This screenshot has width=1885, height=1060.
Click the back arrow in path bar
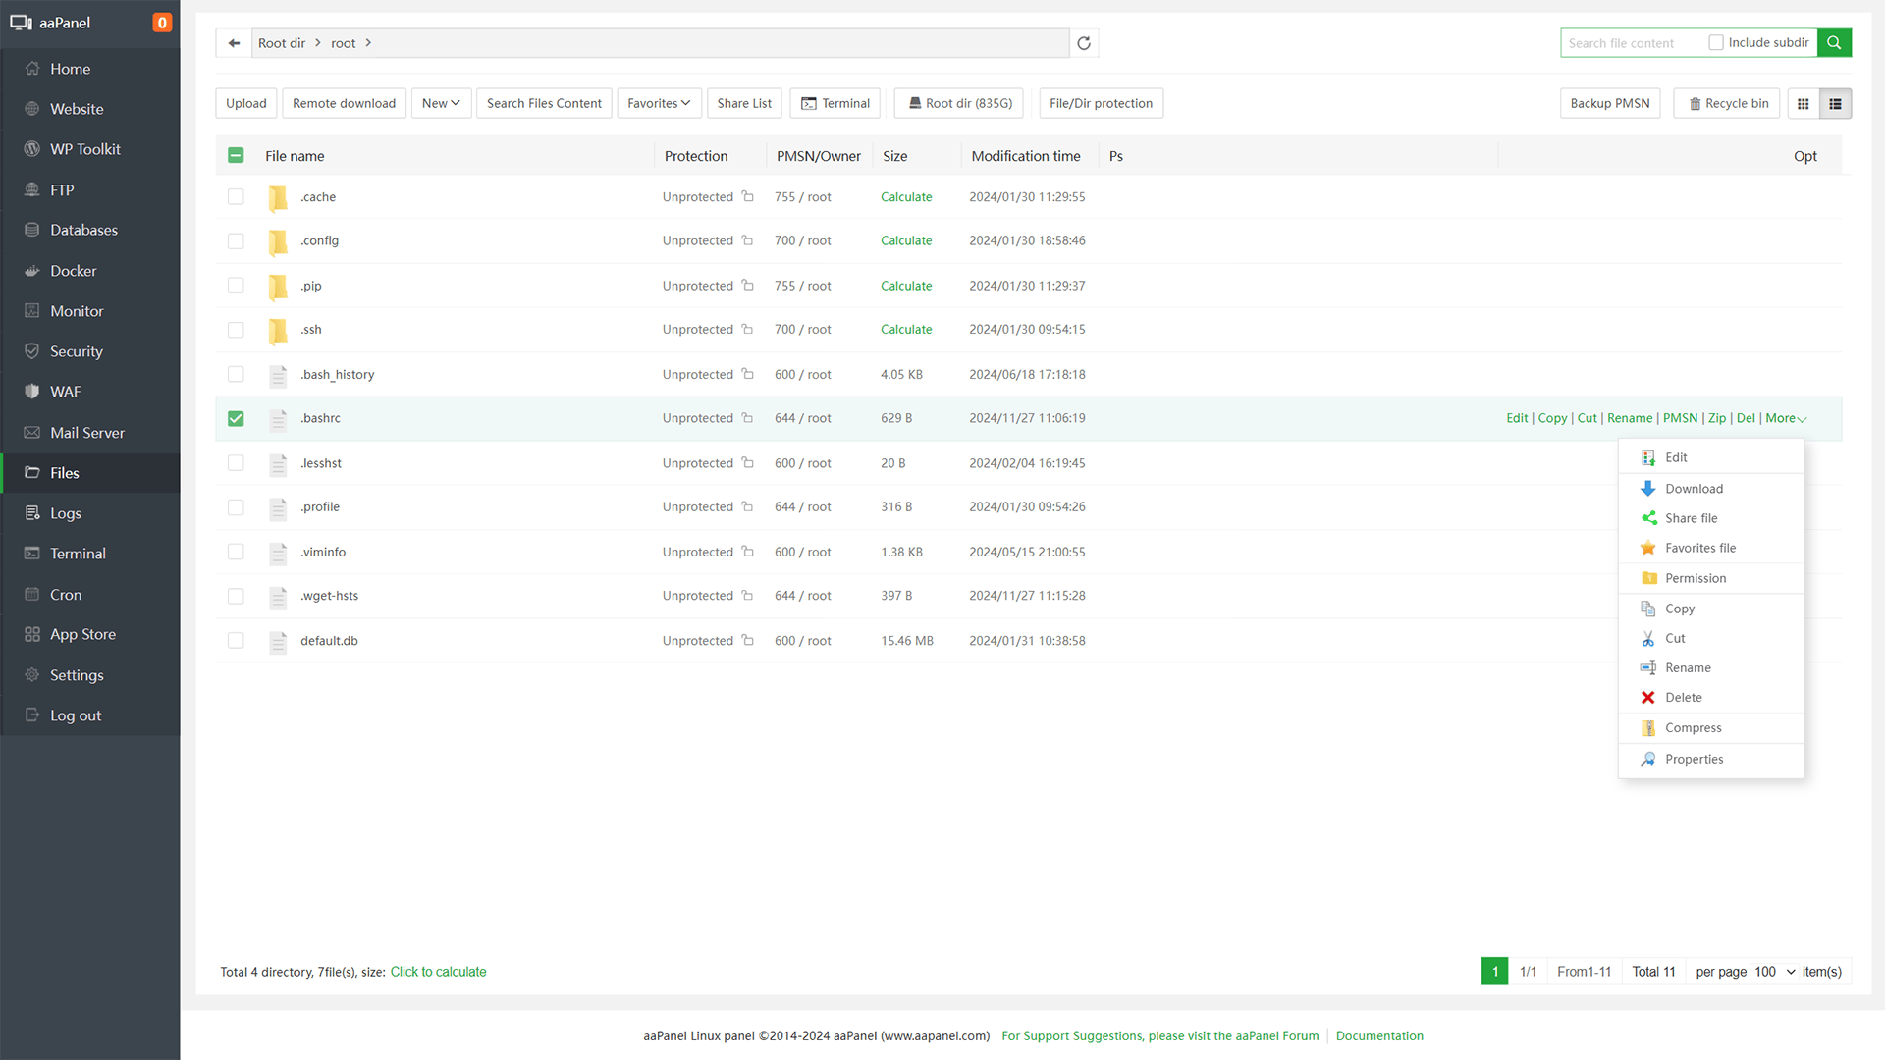[234, 43]
